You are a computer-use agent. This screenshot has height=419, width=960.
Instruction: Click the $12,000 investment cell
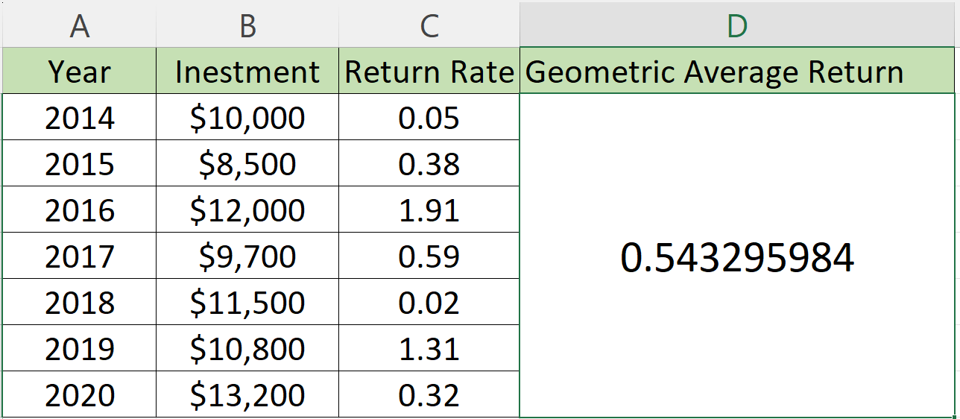click(247, 209)
